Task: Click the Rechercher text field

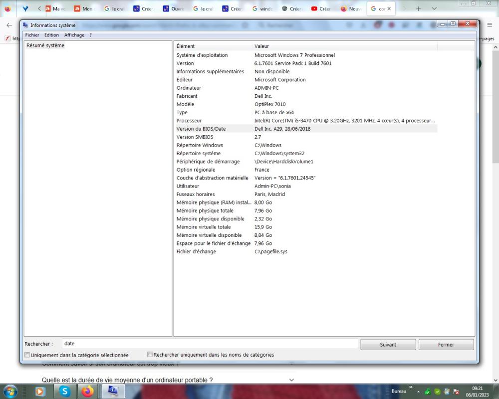Action: click(x=210, y=344)
